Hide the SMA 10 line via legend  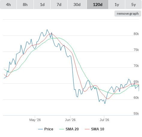click(94, 129)
